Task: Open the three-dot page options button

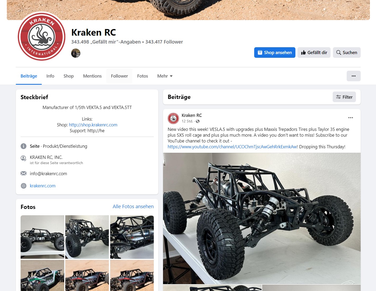Action: click(x=354, y=76)
